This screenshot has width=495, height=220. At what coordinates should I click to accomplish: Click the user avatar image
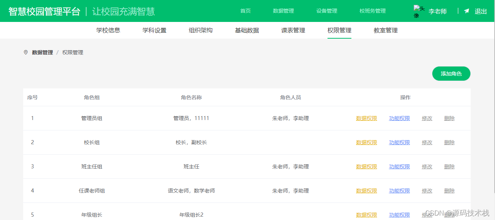419,12
